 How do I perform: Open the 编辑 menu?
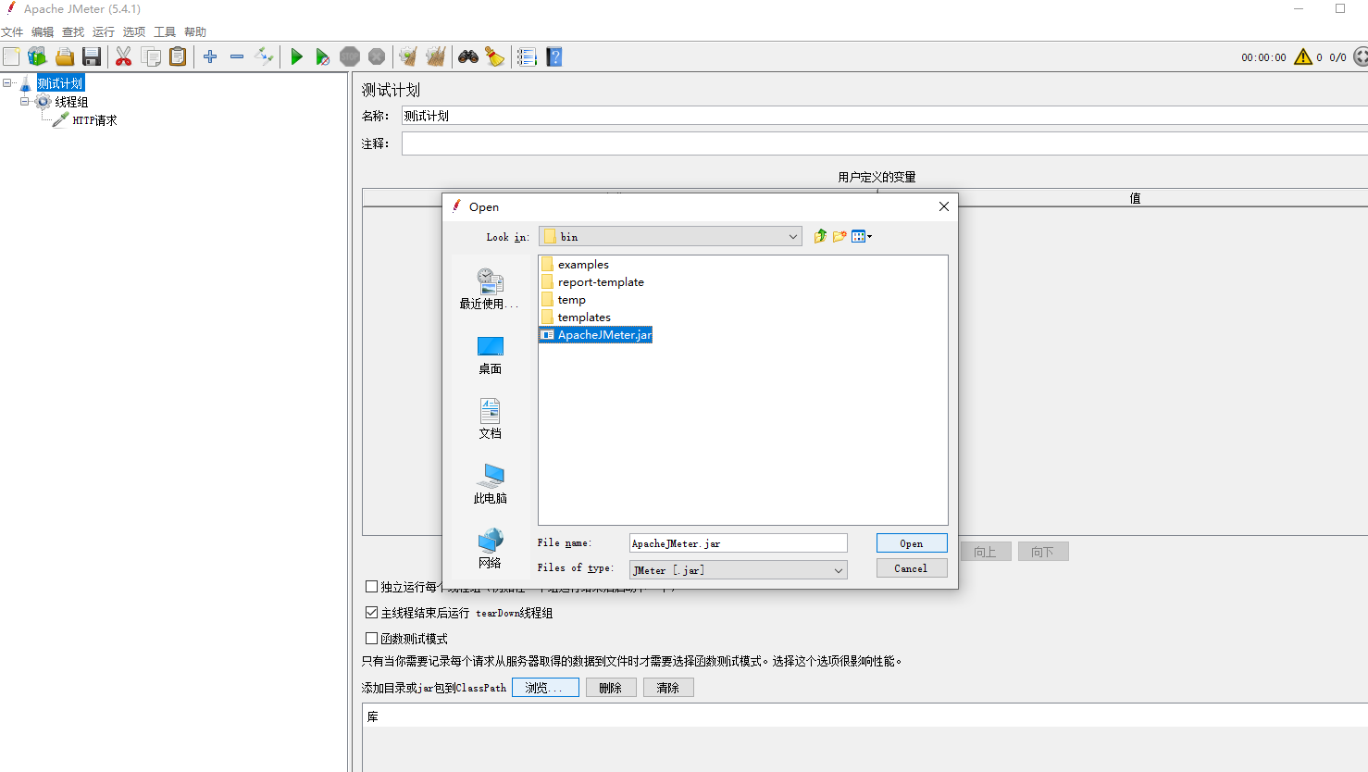43,32
